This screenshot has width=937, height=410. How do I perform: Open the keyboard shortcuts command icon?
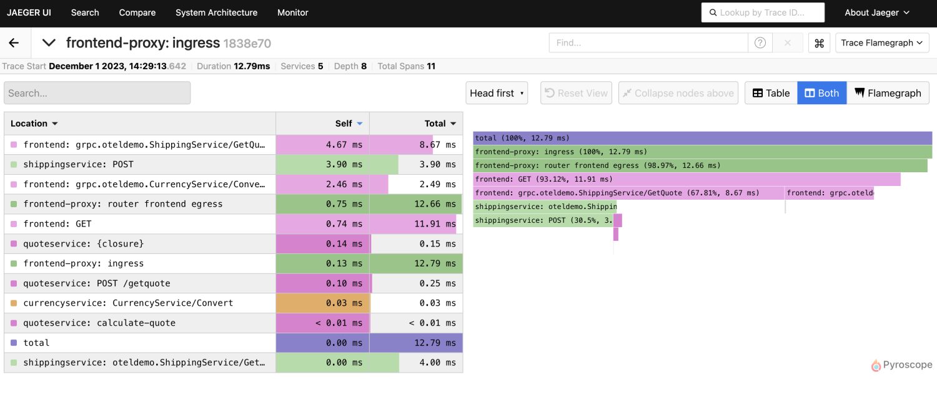tap(819, 43)
